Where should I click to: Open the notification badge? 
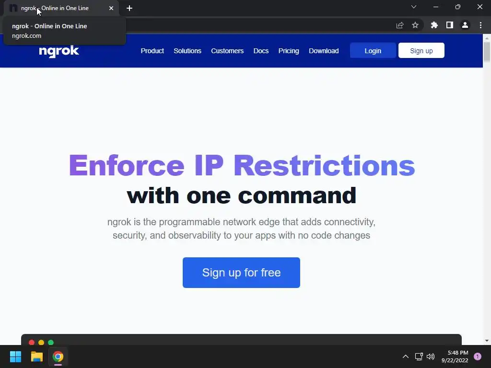coord(478,356)
